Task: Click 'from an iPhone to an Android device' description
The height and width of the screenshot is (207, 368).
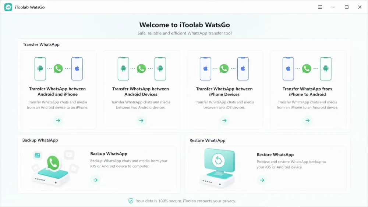Action: (307, 105)
